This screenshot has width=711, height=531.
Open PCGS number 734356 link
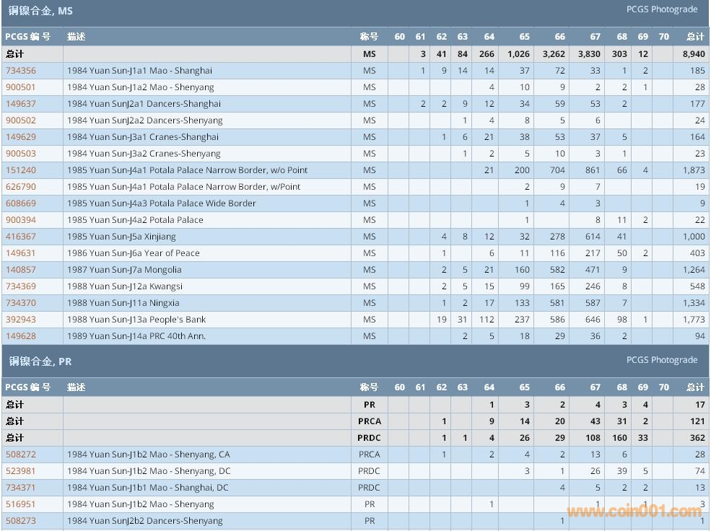[21, 71]
